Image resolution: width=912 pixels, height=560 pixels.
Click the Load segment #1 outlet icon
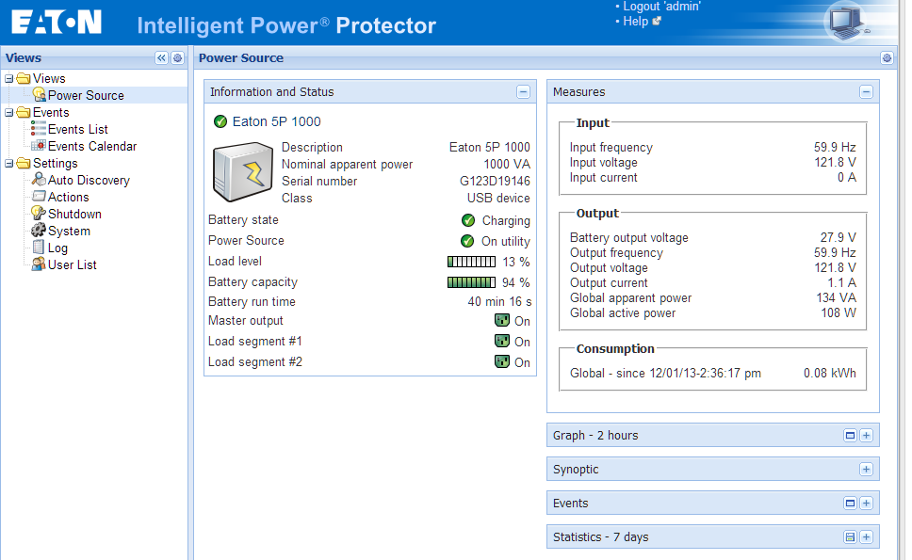[x=502, y=341]
